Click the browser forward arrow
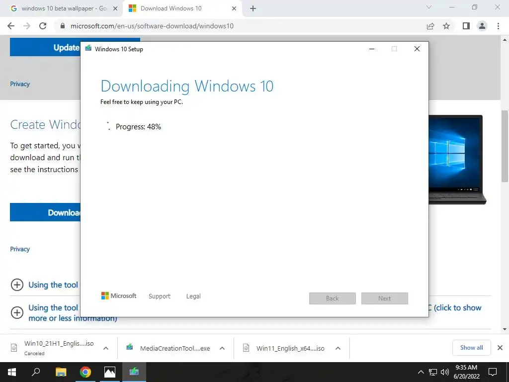Screen dimensions: 509x382 pos(27,26)
